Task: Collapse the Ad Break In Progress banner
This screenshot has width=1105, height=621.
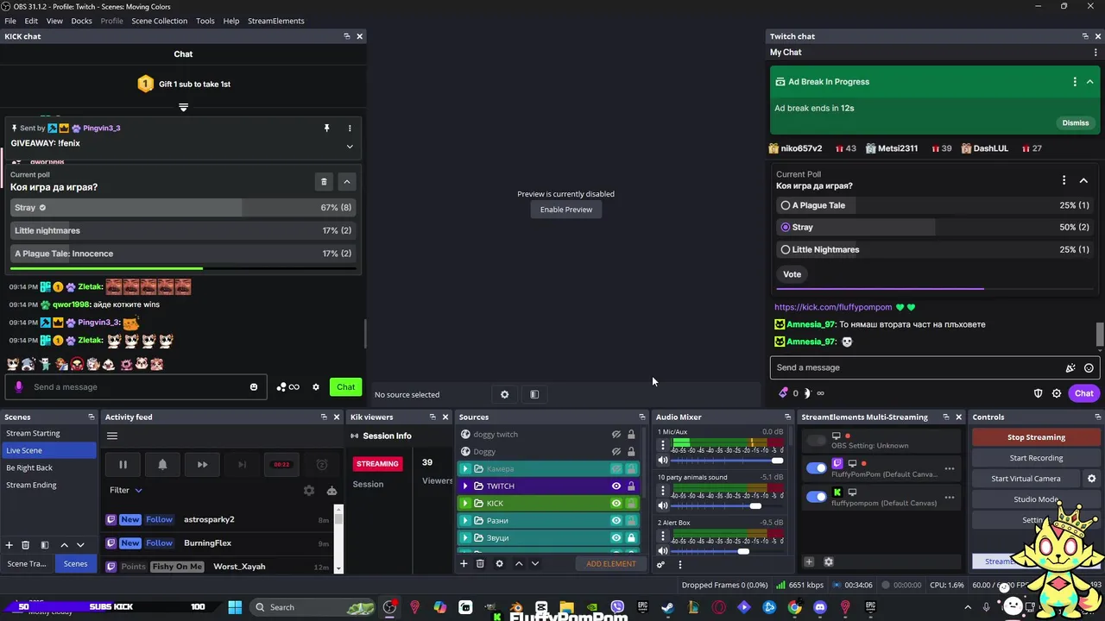Action: [1090, 82]
